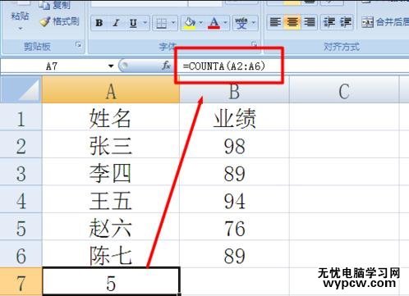Click cell with value 94
This screenshot has height=296, width=409.
click(234, 199)
